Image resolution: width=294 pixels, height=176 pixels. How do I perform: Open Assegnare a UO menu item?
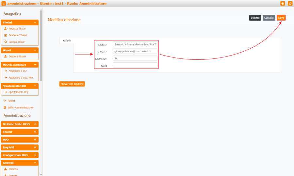pyautogui.click(x=18, y=71)
